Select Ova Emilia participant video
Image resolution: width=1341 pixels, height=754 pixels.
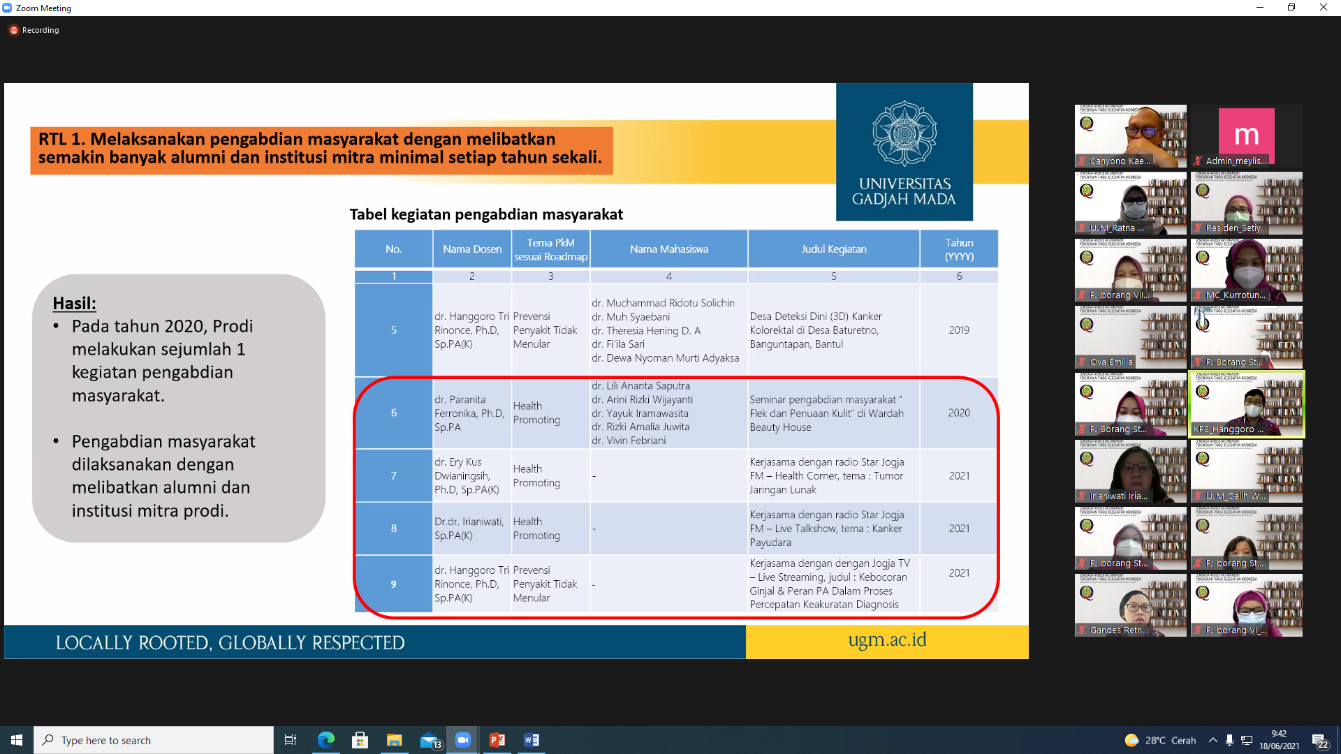pyautogui.click(x=1131, y=337)
